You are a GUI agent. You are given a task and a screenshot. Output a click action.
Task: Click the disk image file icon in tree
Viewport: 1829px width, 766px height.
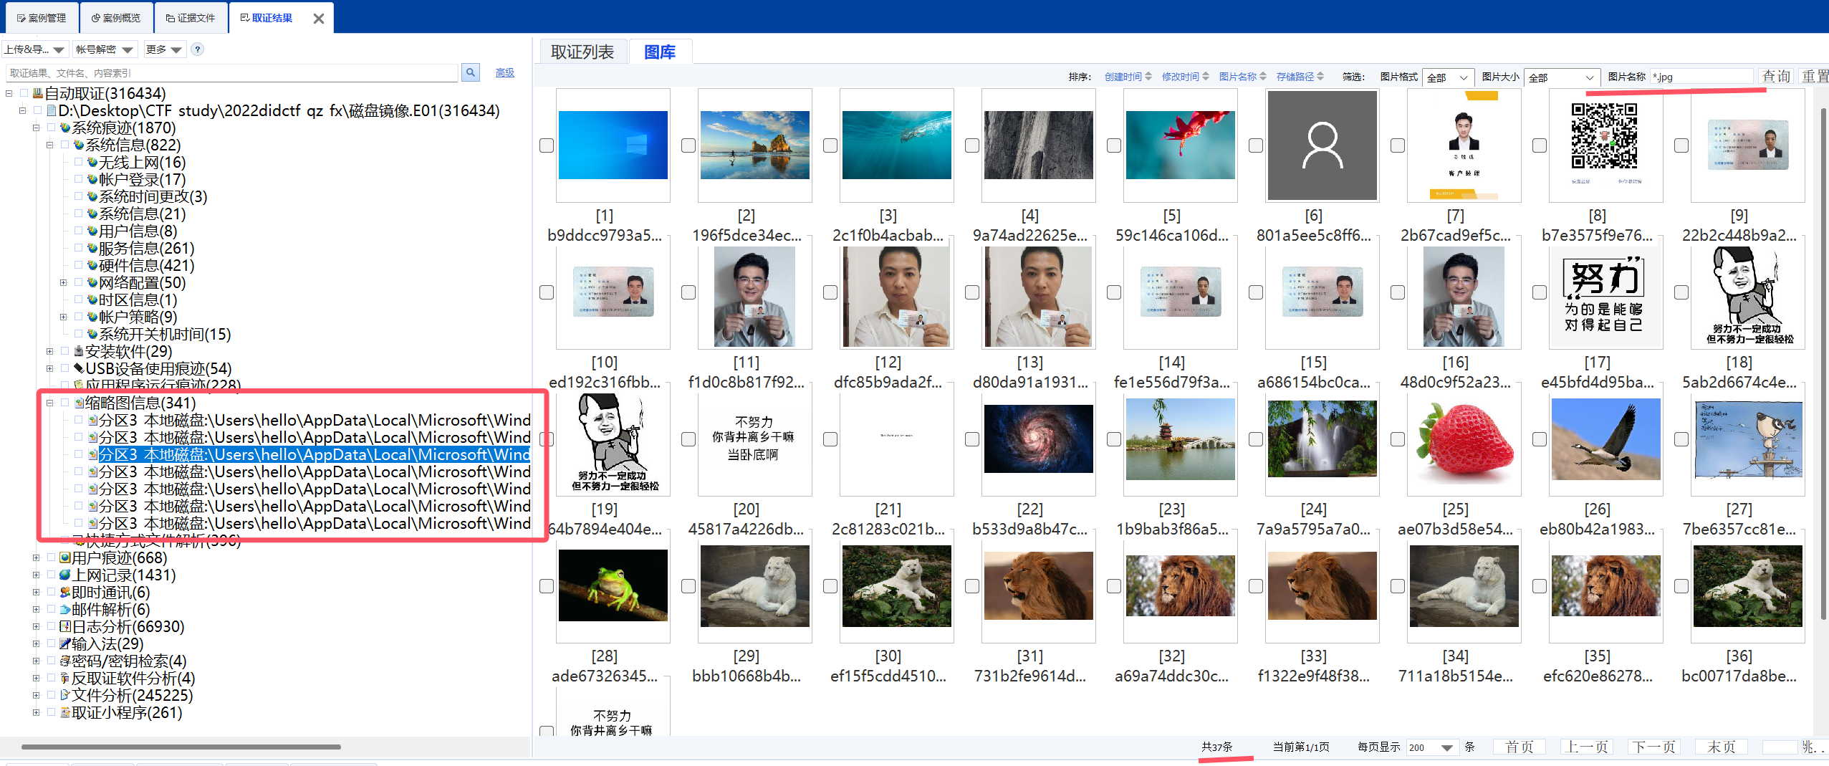(x=52, y=111)
